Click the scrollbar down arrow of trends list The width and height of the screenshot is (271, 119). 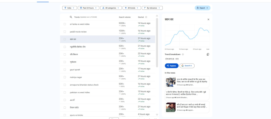tap(157, 115)
